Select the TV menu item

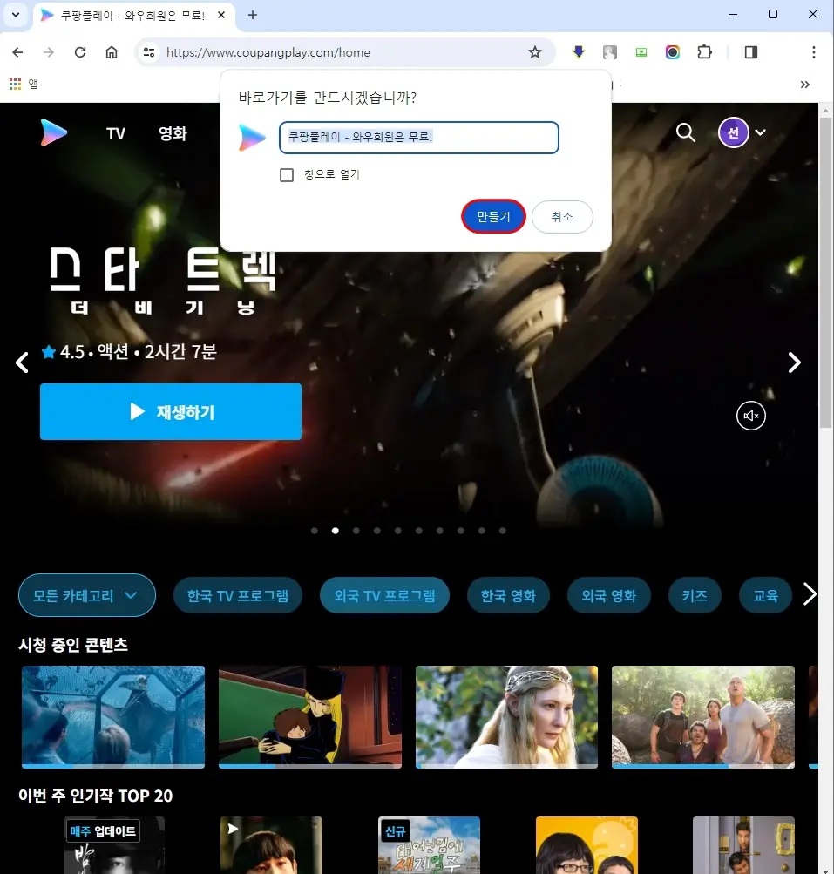115,133
